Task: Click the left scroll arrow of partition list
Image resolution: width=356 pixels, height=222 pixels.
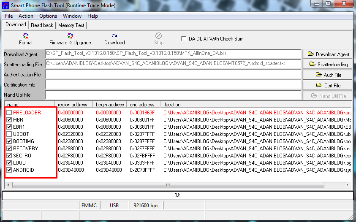Action: click(x=8, y=185)
